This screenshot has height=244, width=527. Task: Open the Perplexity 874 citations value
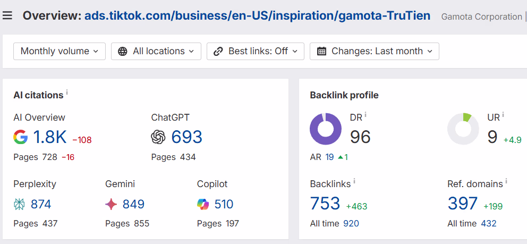(x=41, y=204)
